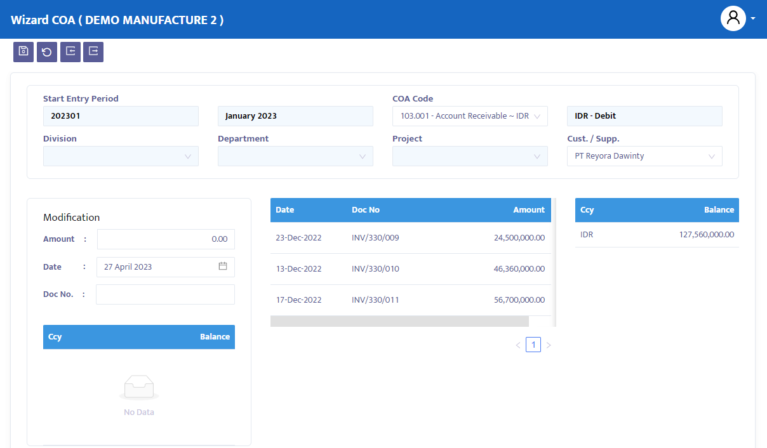Click the Date input showing 27 April 2023
Image resolution: width=767 pixels, height=448 pixels.
(166, 267)
